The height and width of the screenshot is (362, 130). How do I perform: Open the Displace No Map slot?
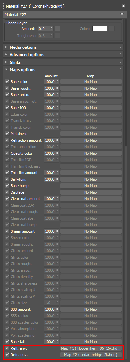click(91, 192)
